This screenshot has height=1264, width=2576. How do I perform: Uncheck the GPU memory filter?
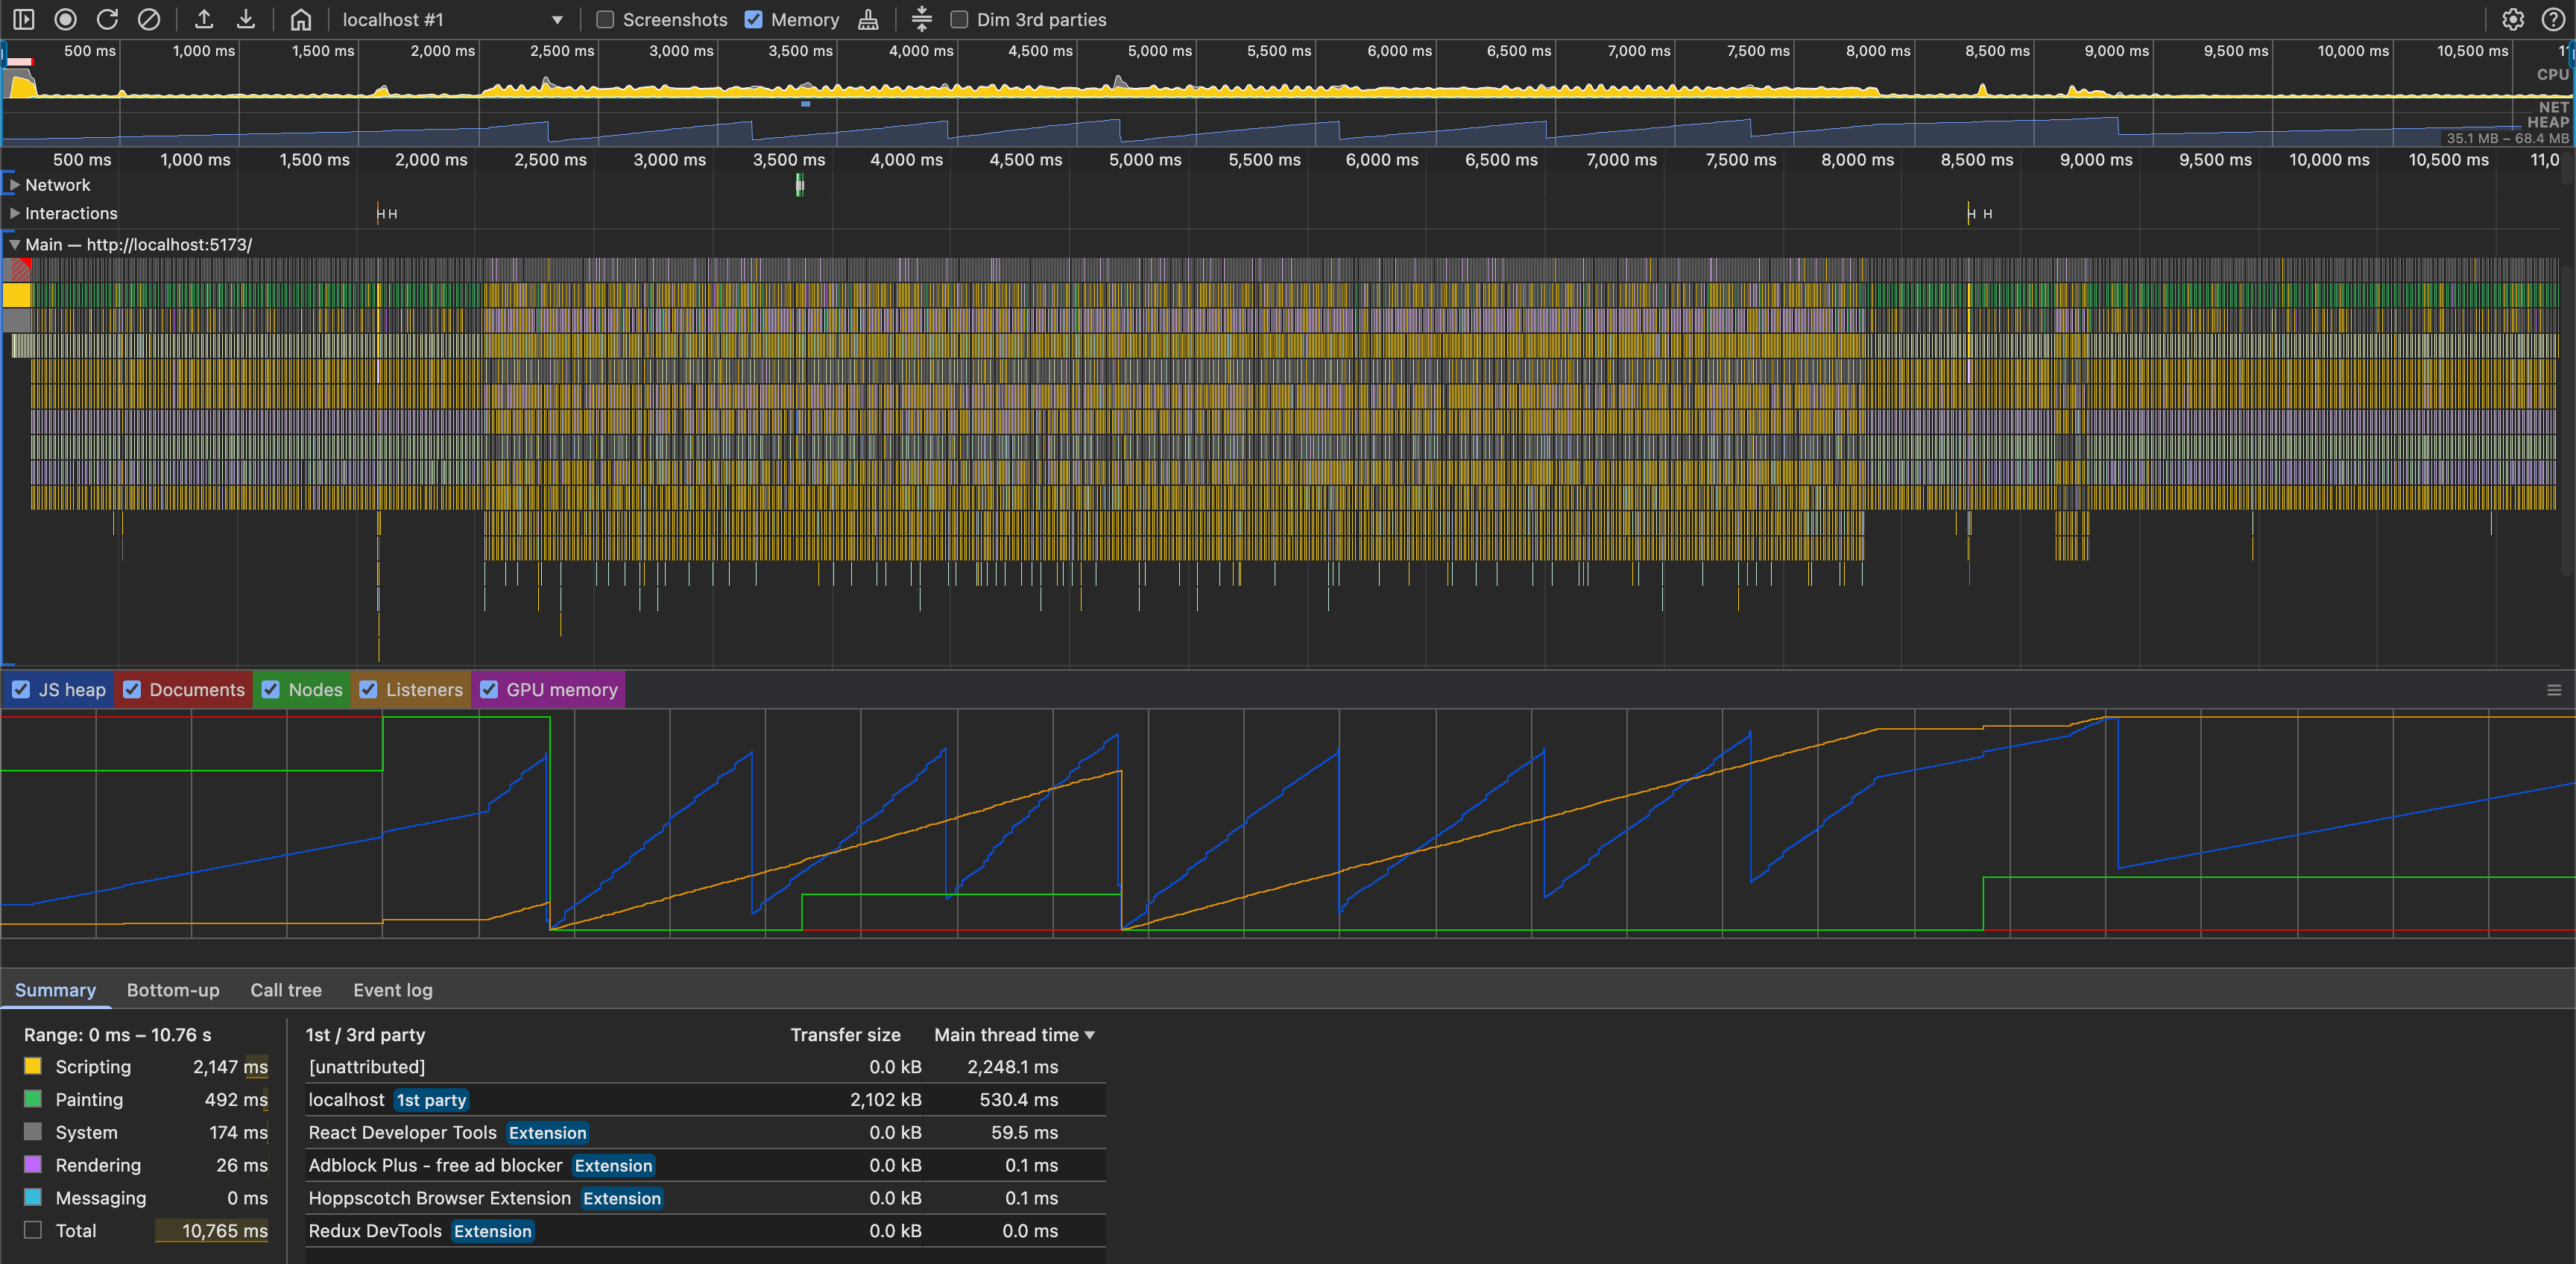coord(490,689)
